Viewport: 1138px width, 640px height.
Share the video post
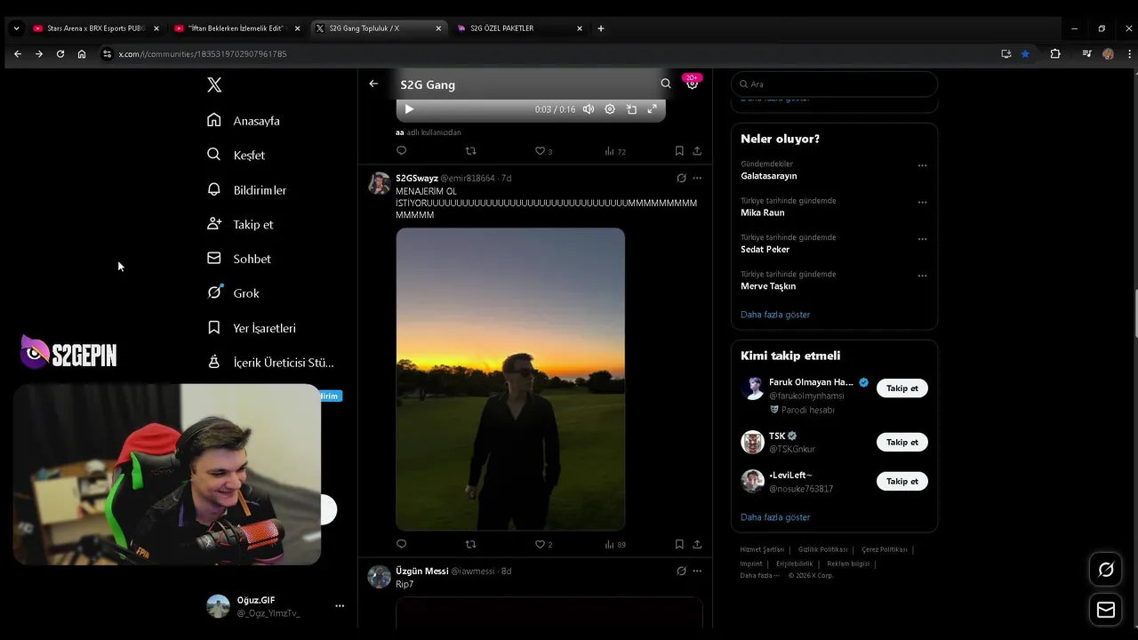click(697, 151)
